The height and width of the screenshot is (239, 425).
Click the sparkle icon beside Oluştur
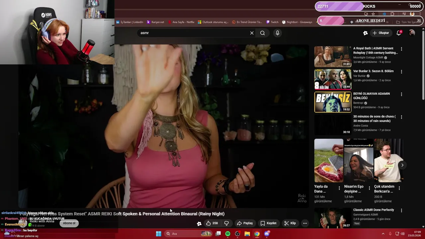point(365,33)
